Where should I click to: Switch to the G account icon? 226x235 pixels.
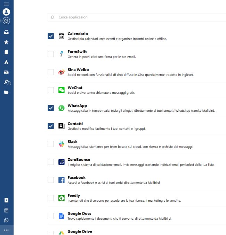6,21
